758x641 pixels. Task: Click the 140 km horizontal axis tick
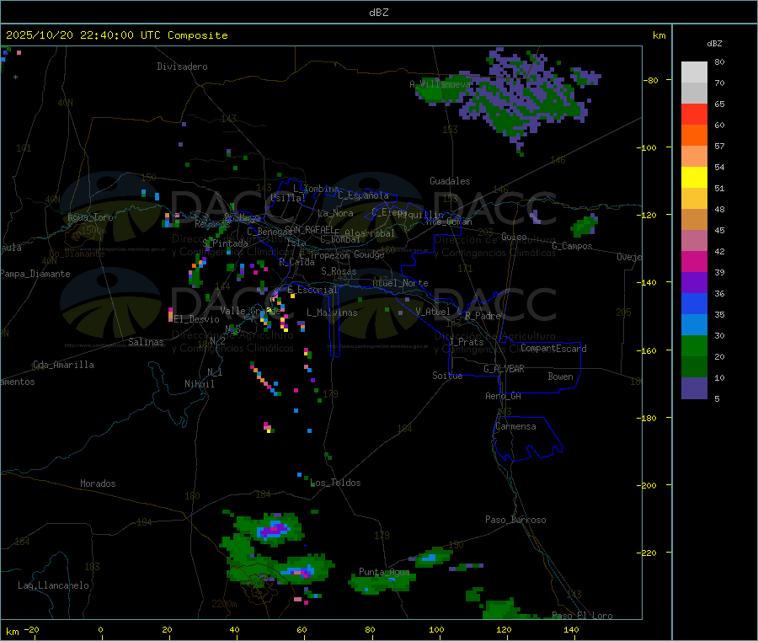pyautogui.click(x=571, y=629)
